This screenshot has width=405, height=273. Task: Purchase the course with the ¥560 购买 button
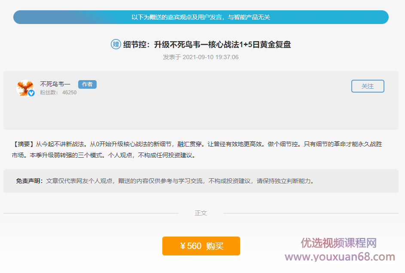click(x=201, y=246)
